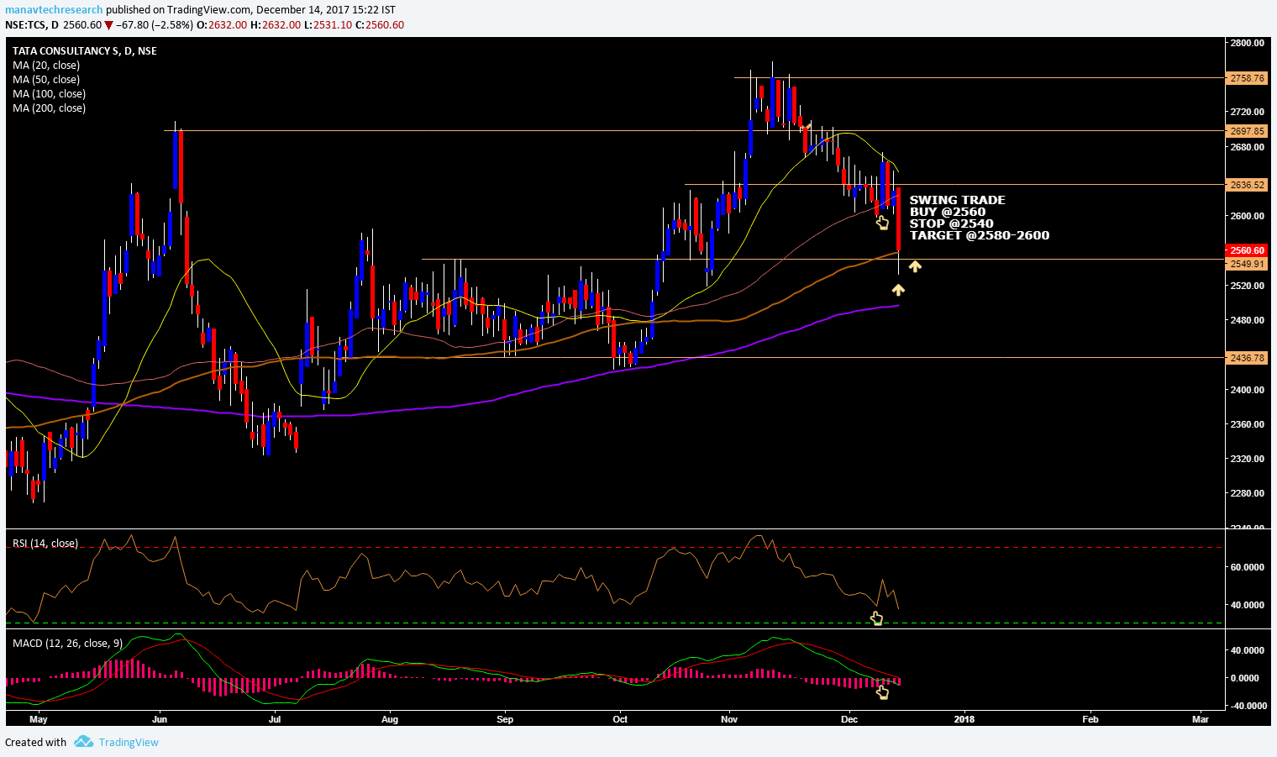The width and height of the screenshot is (1277, 757).
Task: Click the May label on the time axis
Action: (39, 719)
